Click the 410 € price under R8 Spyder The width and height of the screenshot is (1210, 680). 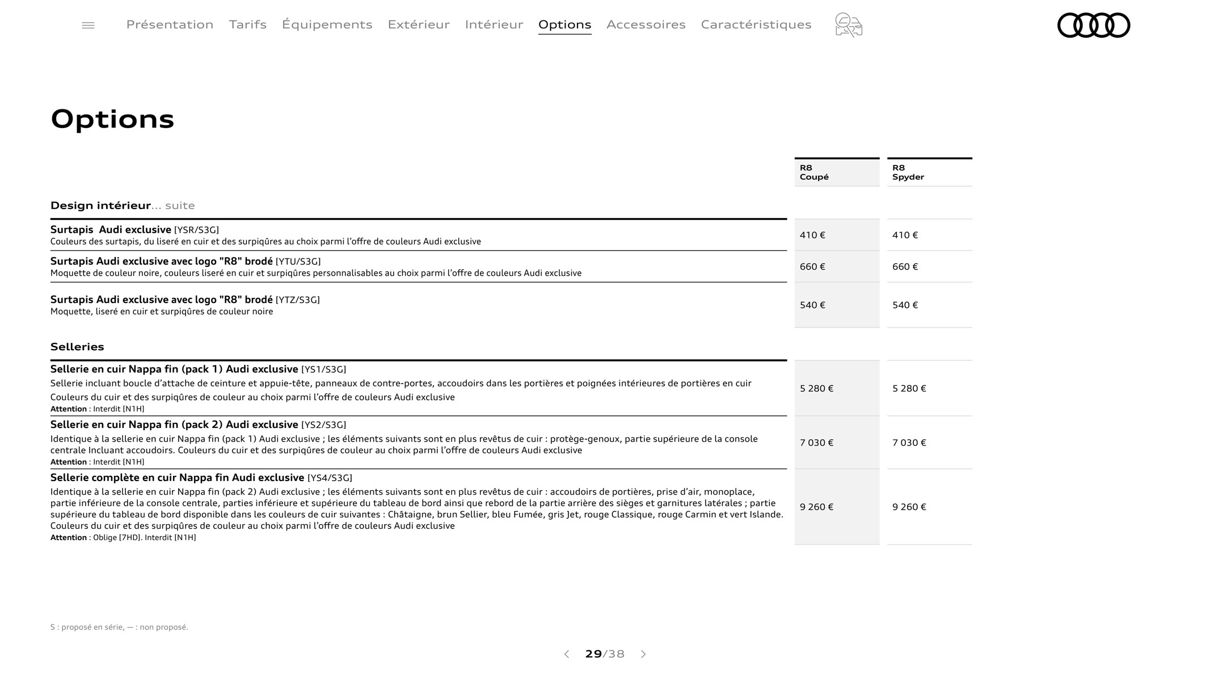[x=905, y=235]
